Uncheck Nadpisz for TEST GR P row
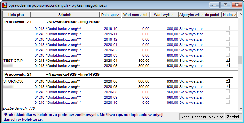This screenshot has width=244, height=123. 228,60
